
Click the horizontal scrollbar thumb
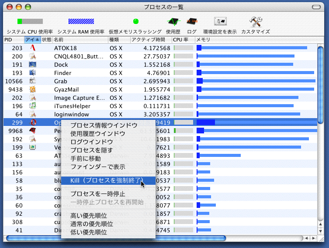click(116, 238)
